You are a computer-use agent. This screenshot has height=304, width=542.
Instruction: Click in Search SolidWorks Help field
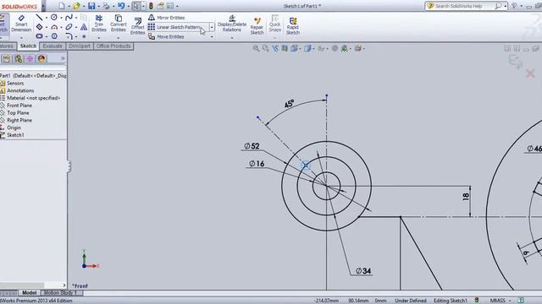[463, 6]
